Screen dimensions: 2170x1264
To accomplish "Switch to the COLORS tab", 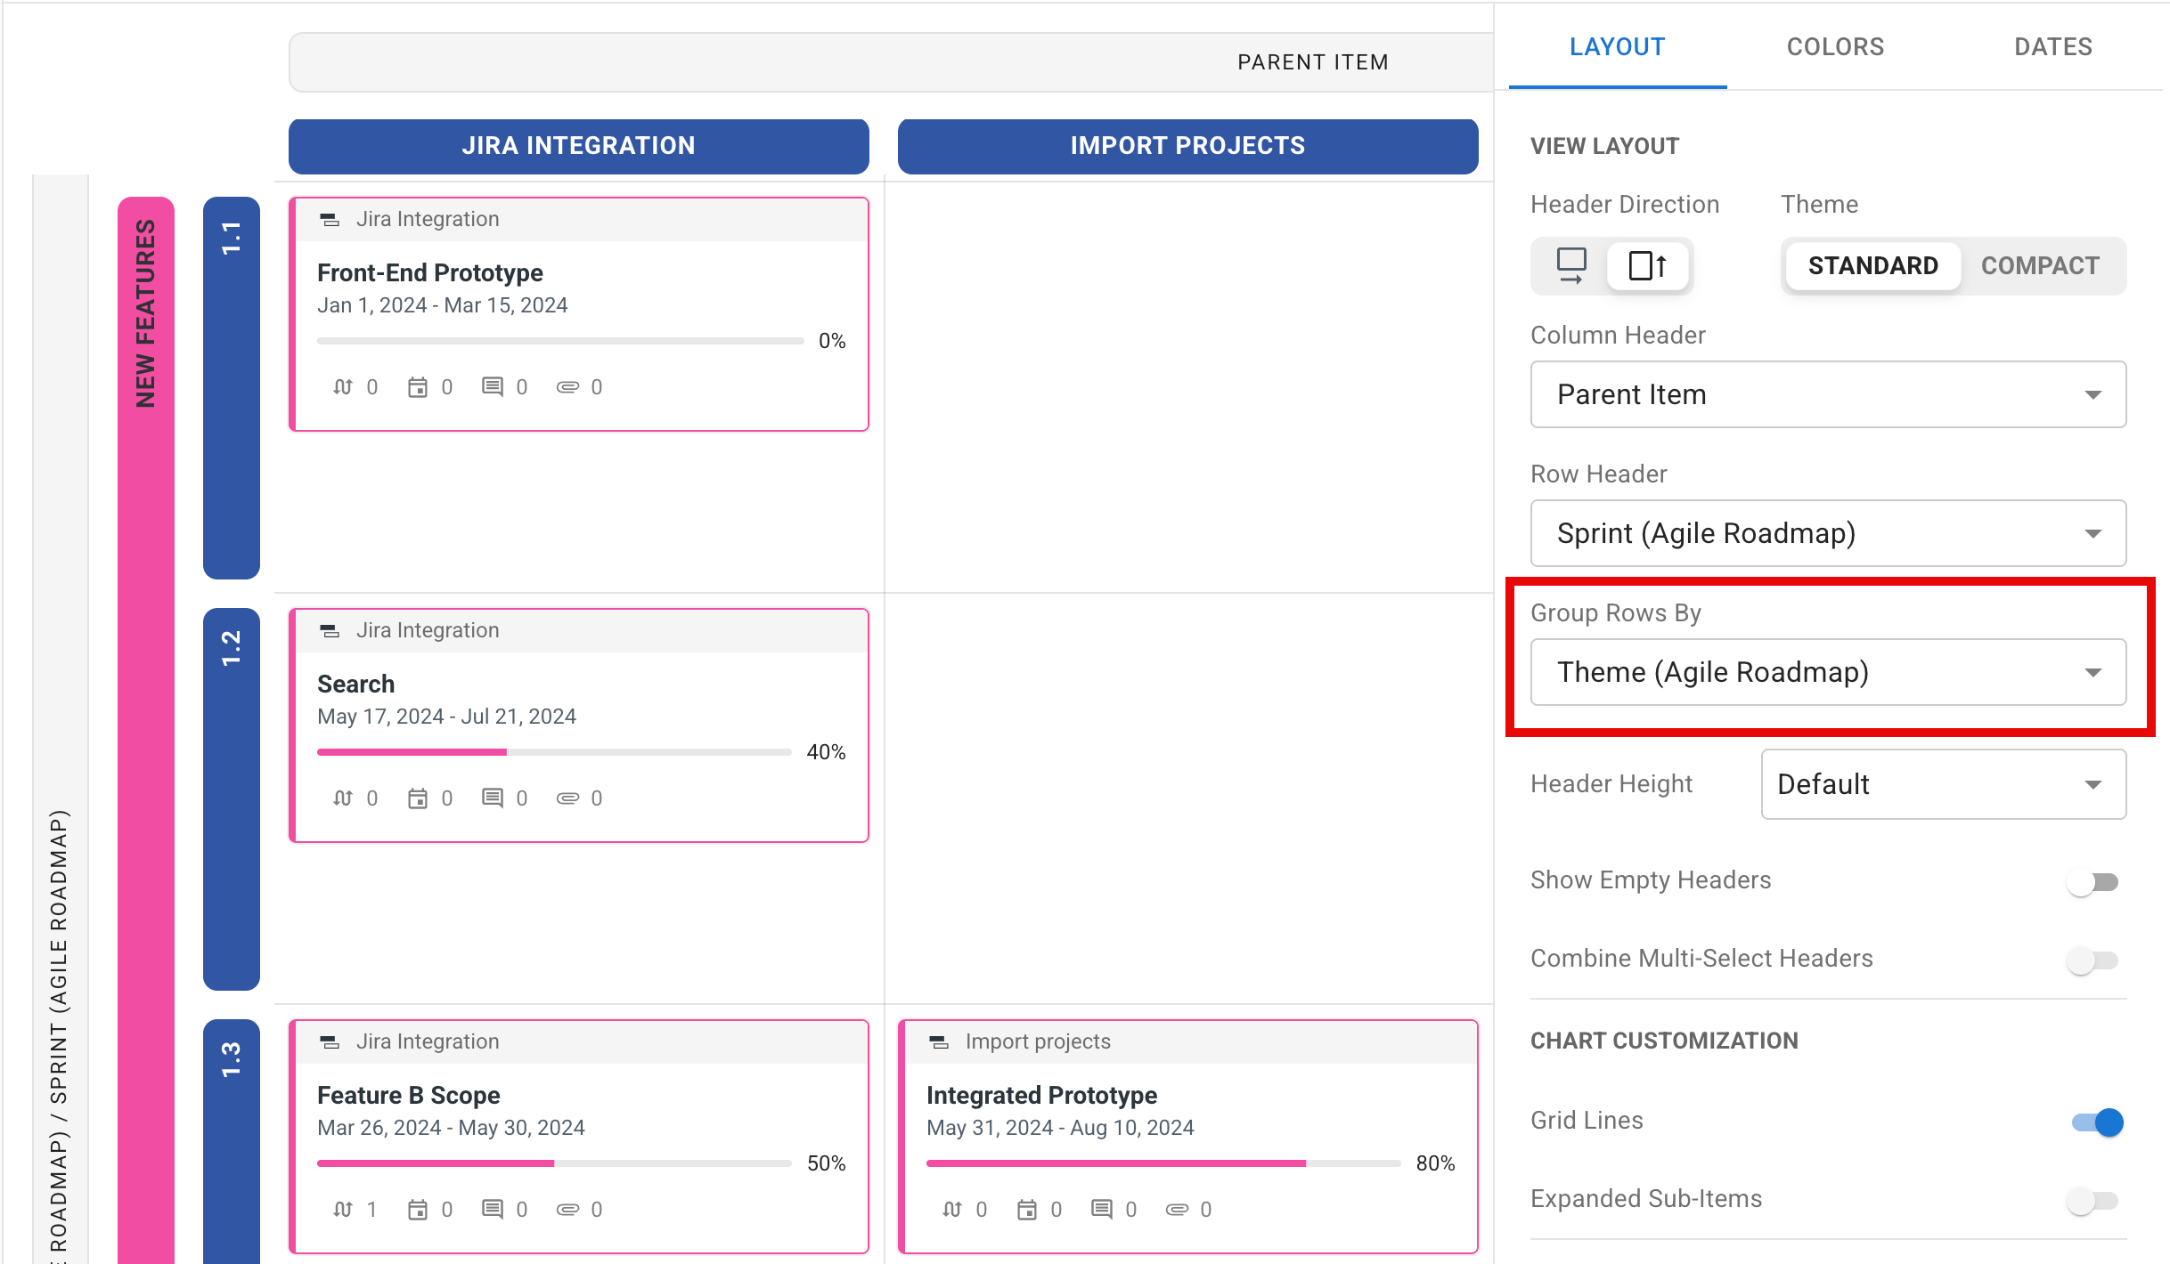I will tap(1835, 46).
